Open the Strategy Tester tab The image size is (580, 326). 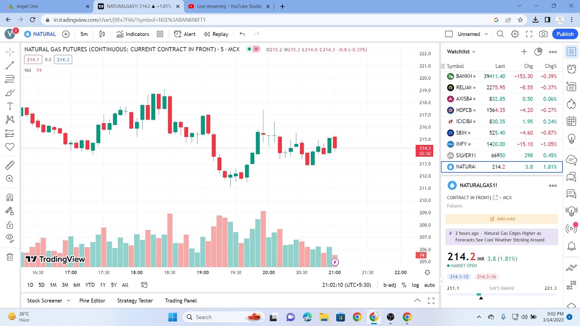point(135,301)
